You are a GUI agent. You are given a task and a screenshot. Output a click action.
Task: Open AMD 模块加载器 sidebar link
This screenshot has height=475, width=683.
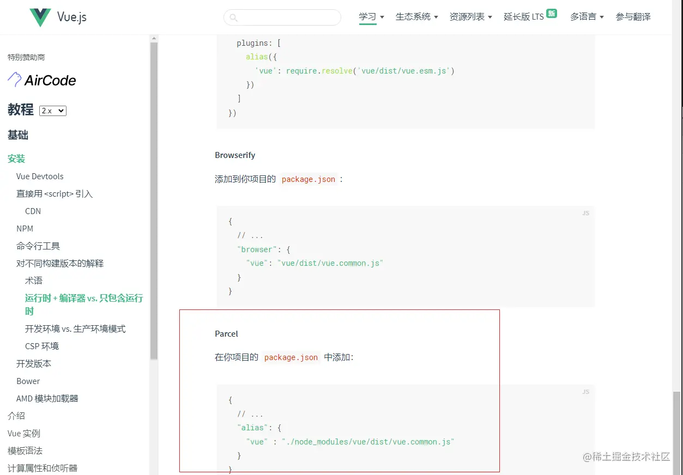pyautogui.click(x=47, y=398)
